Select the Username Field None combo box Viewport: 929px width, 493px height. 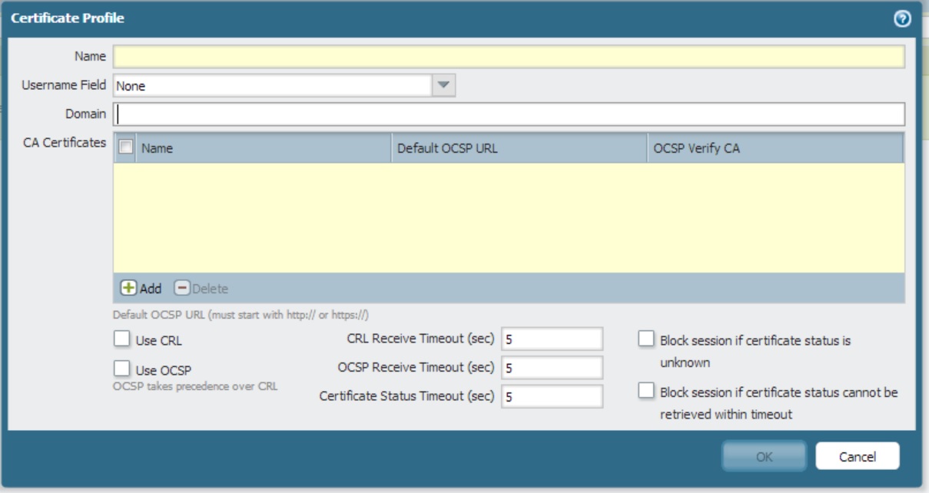pos(273,86)
